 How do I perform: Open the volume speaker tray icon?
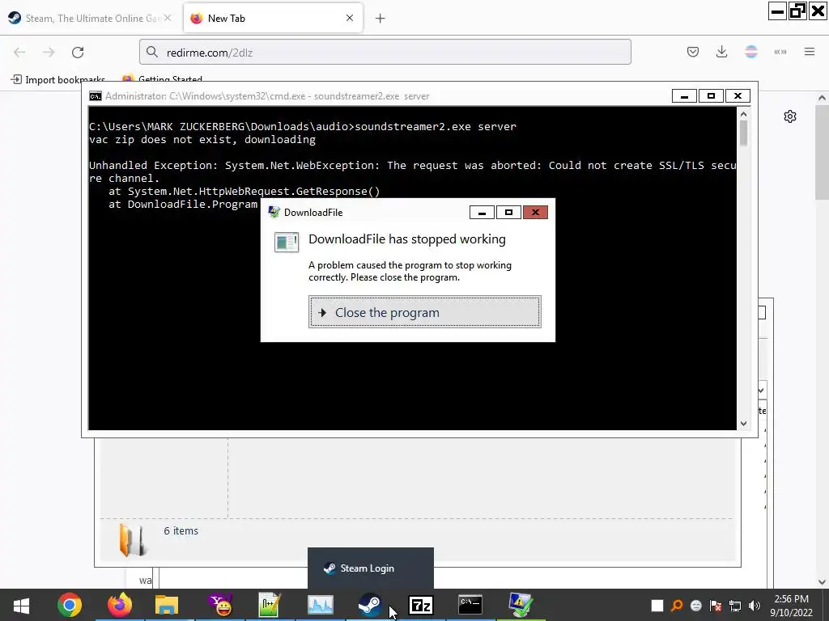(x=755, y=606)
